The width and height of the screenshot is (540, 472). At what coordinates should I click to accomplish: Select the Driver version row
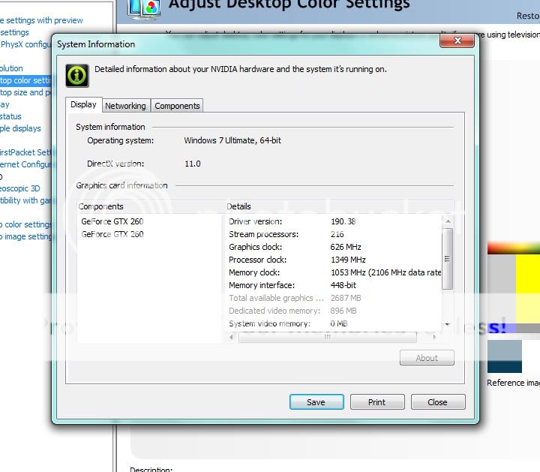pos(334,221)
